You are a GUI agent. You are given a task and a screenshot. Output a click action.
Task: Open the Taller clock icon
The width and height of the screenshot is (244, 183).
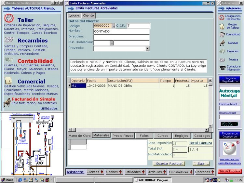click(9, 18)
